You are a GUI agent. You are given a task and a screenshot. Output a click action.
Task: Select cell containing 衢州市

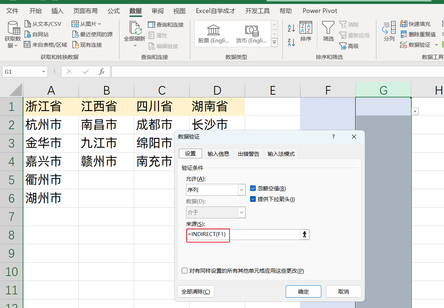tap(51, 180)
